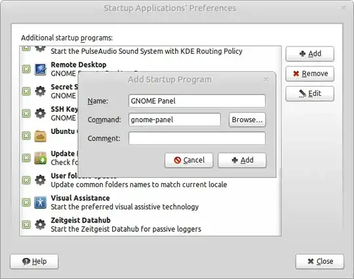Click the Ubuntu One cloud folder icon
Screen dimensions: 354x279
(x=41, y=136)
